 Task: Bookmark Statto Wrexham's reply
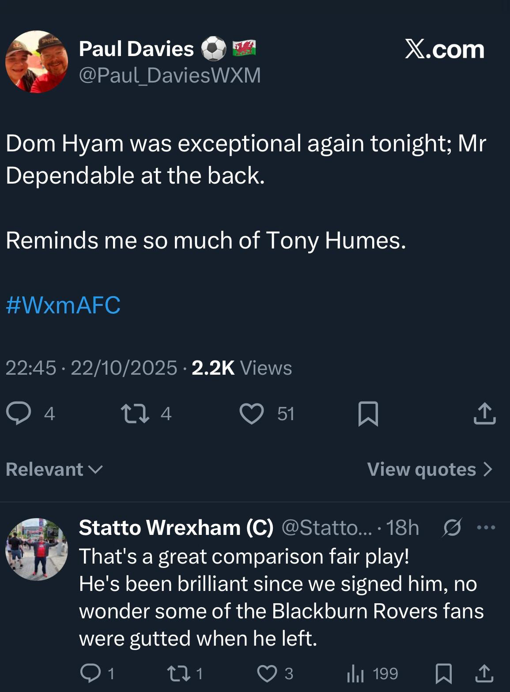[443, 673]
